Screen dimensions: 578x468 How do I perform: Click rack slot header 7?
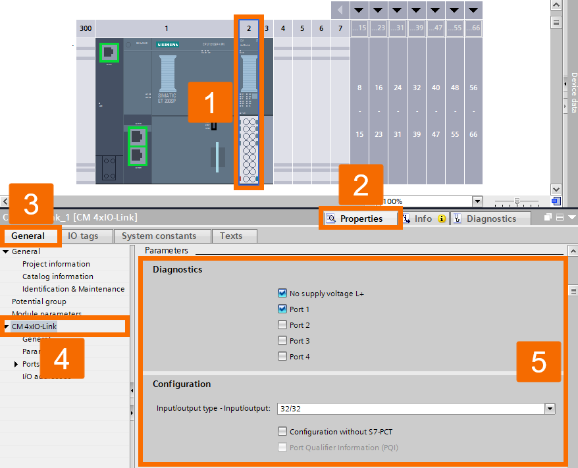[340, 28]
